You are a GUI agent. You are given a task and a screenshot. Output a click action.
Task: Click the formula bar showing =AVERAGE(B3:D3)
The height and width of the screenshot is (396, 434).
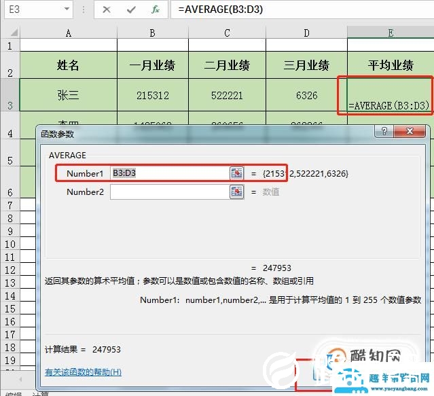[x=302, y=10]
